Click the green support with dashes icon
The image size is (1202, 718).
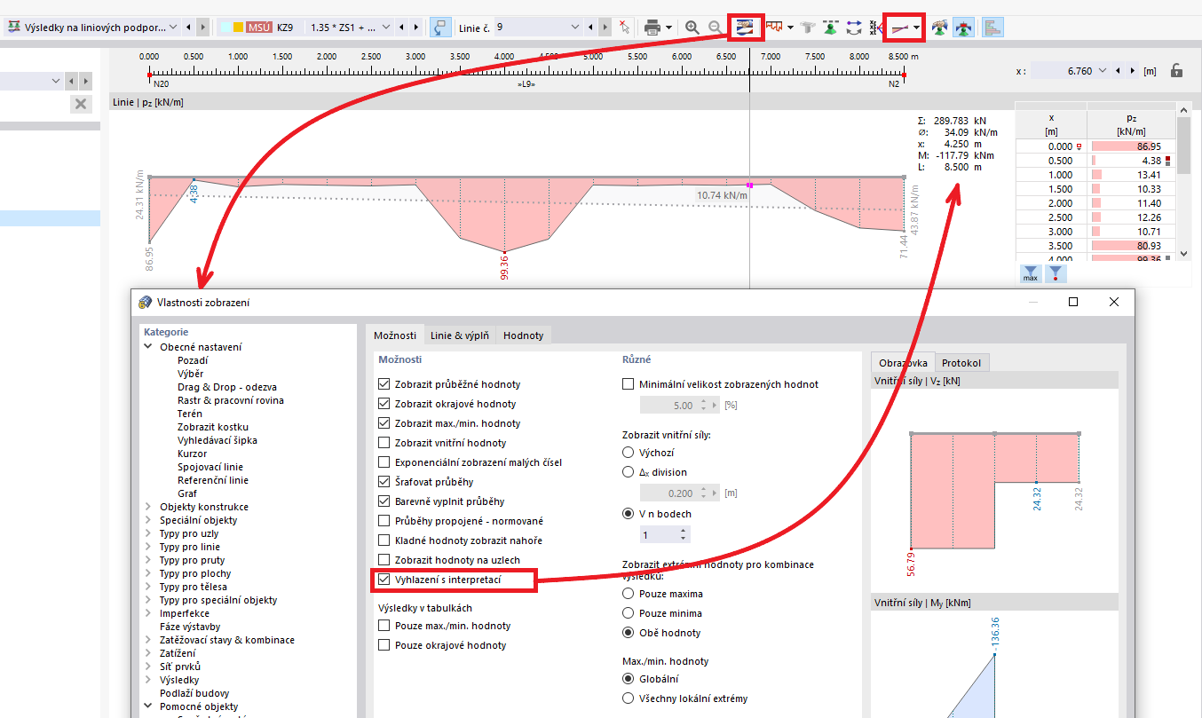click(x=831, y=28)
